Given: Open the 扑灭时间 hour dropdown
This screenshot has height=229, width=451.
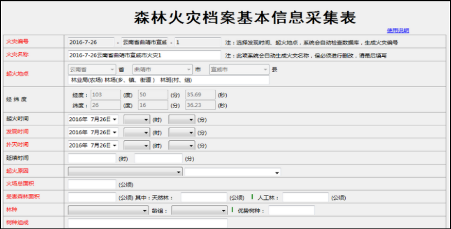Looking at the screenshot, I should coord(137,145).
